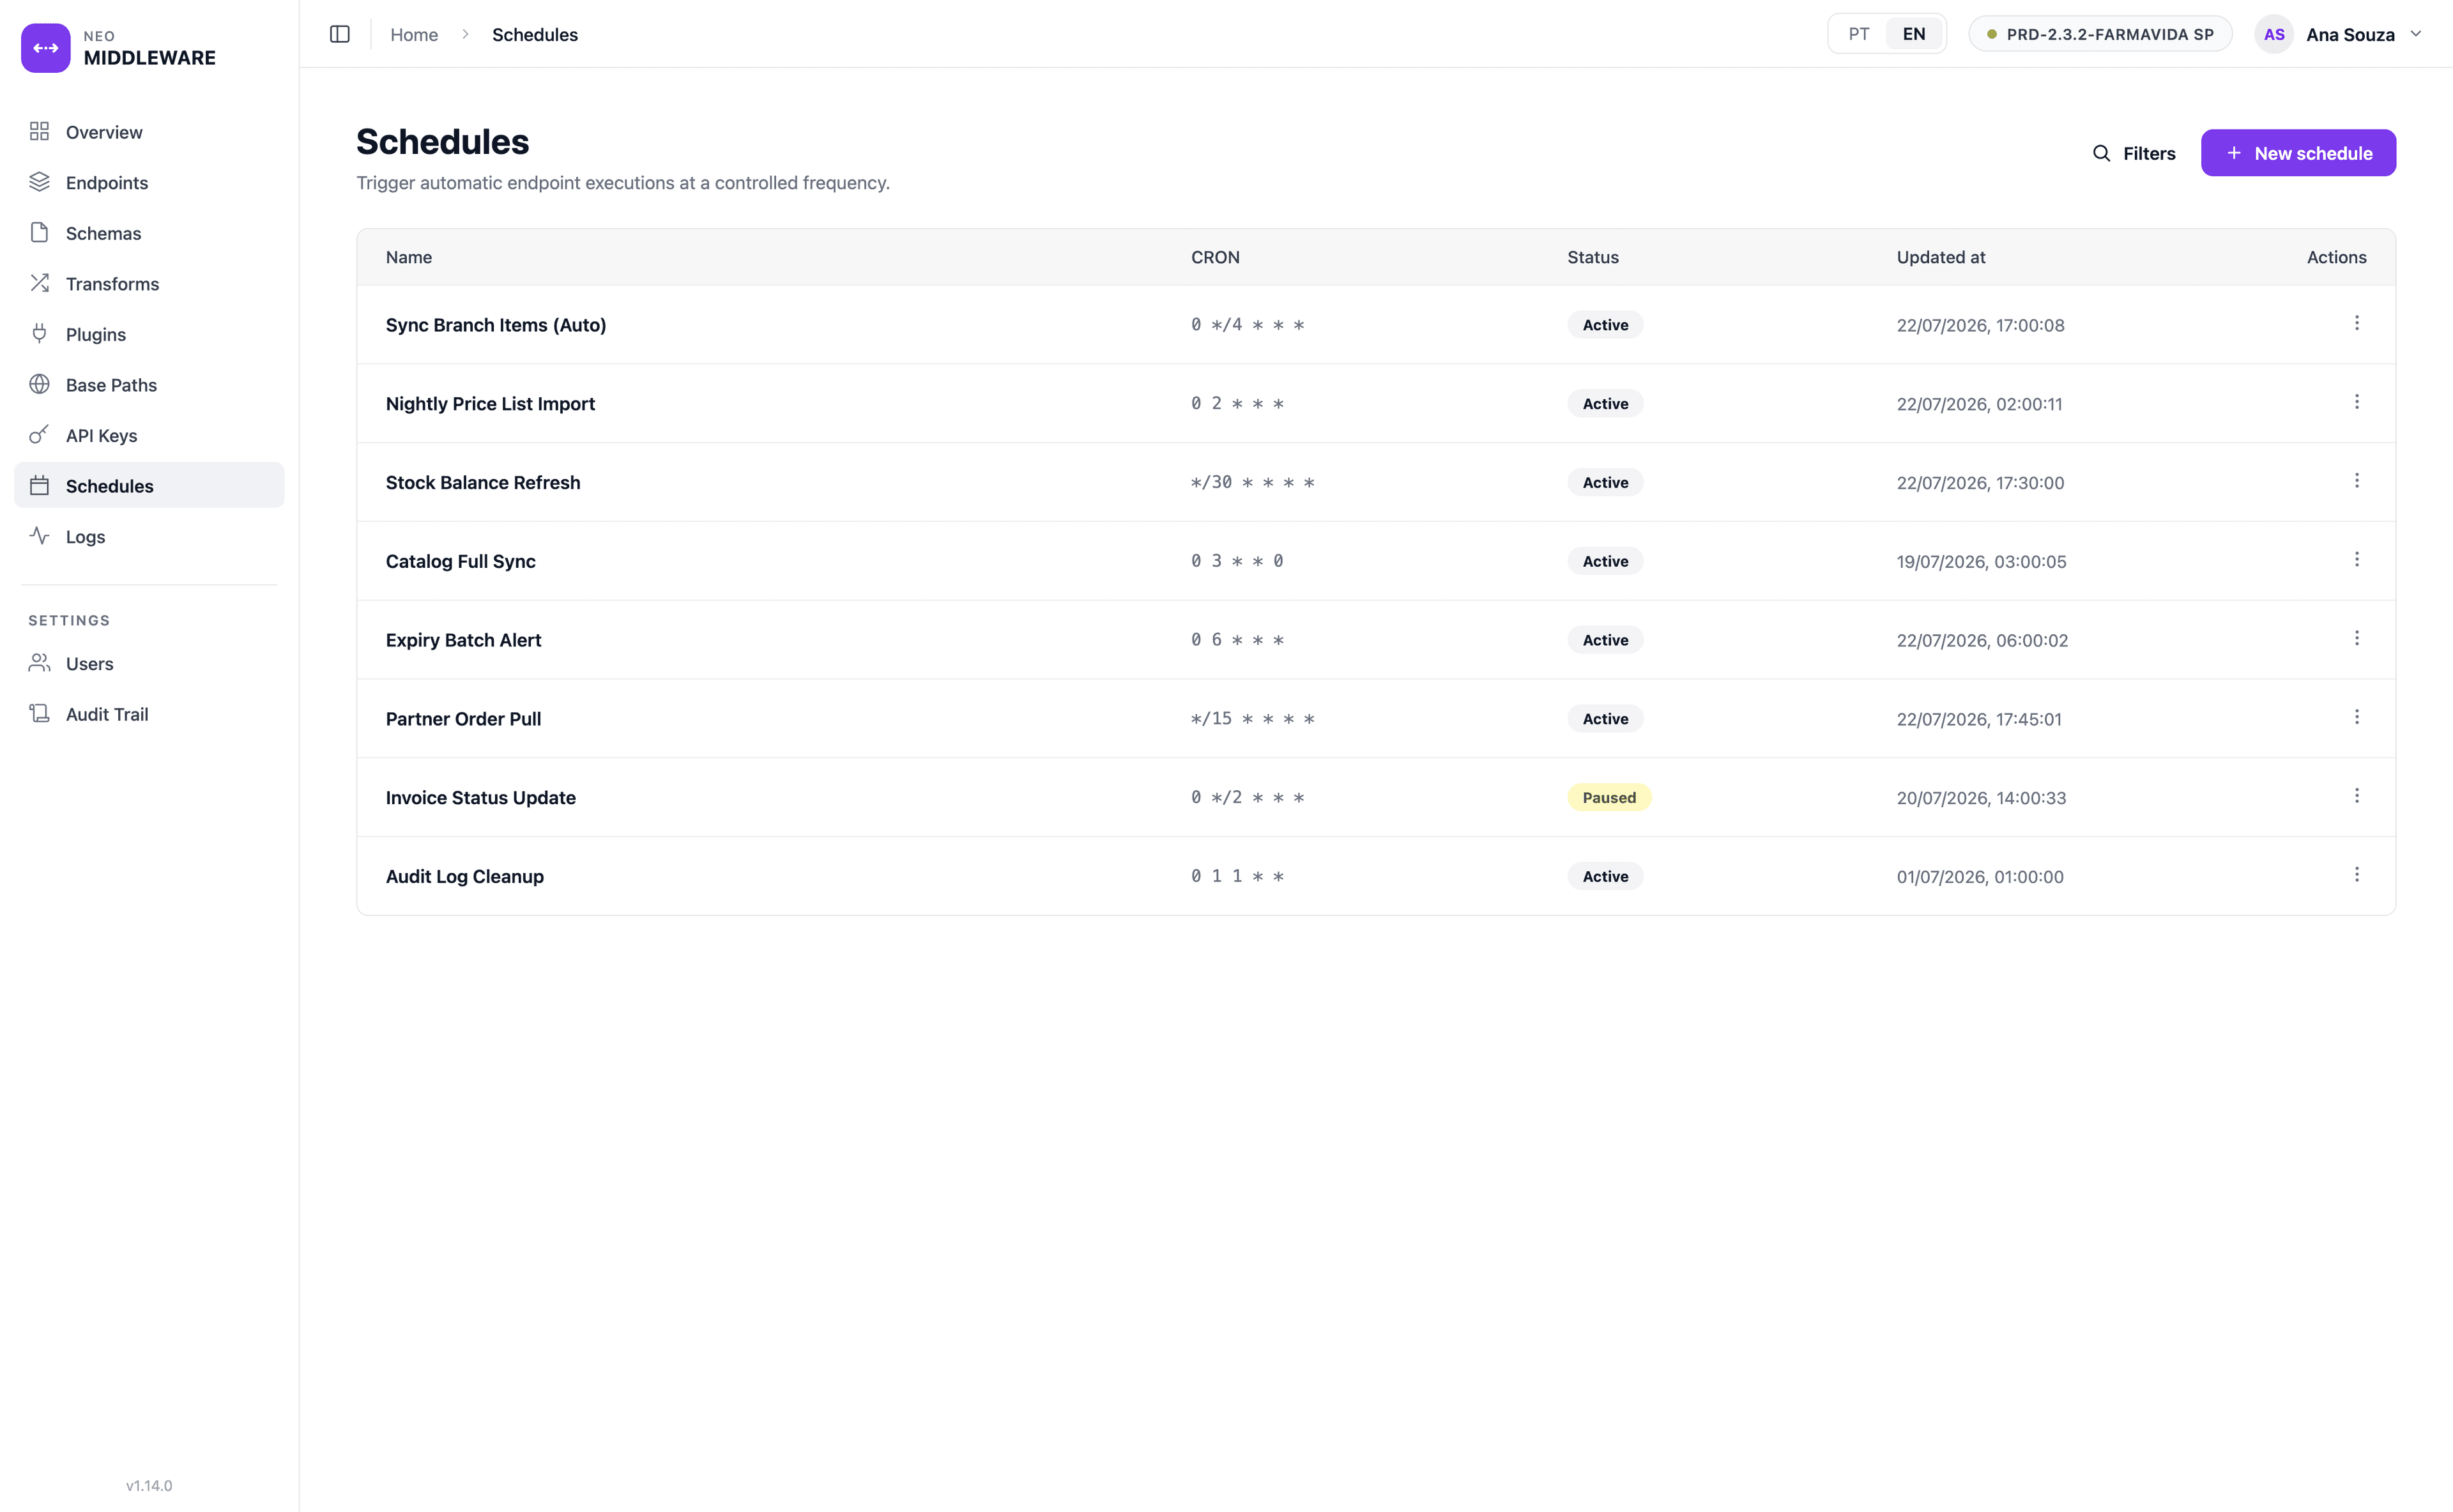Click the Schedules calendar icon
This screenshot has width=2453, height=1512.
[x=40, y=486]
